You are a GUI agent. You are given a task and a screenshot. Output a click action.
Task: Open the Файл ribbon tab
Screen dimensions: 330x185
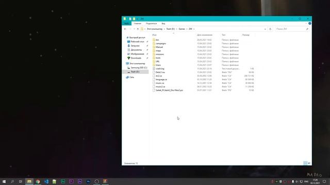click(x=127, y=24)
